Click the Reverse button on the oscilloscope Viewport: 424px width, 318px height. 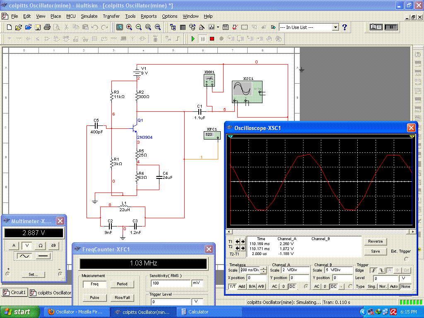pyautogui.click(x=375, y=241)
